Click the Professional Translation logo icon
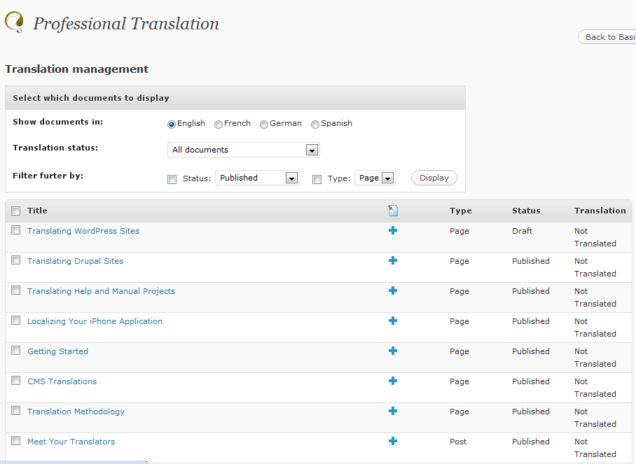636x464 pixels. 14,22
